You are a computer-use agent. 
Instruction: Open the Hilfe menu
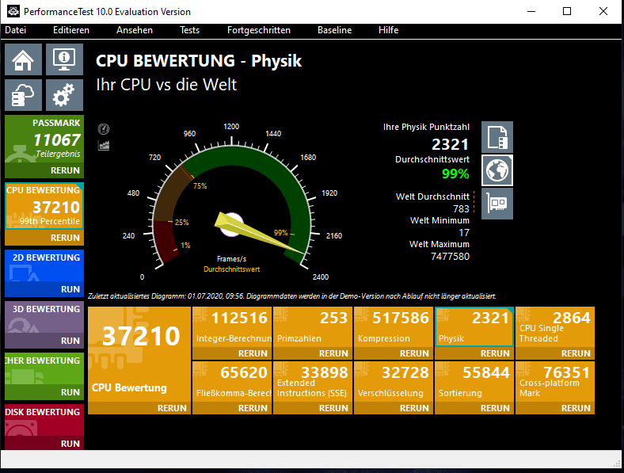coord(388,30)
